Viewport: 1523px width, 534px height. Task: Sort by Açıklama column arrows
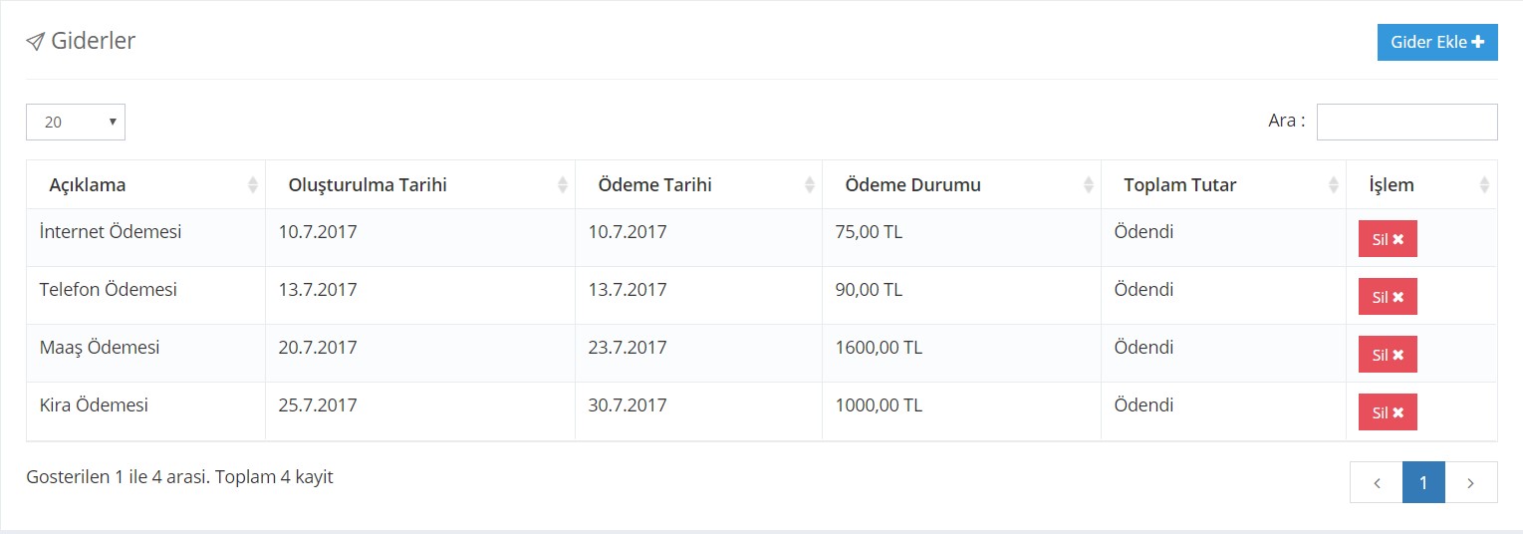253,185
